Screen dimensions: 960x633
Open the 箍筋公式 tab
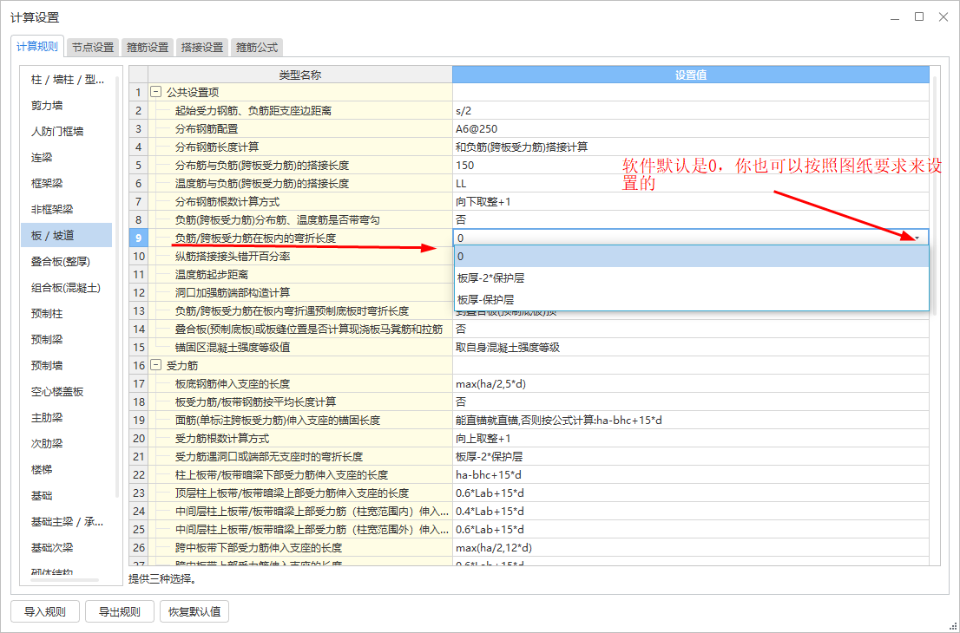(257, 47)
